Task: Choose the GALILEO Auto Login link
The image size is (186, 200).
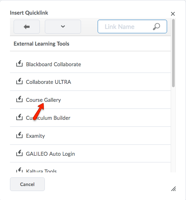Action: tap(50, 154)
